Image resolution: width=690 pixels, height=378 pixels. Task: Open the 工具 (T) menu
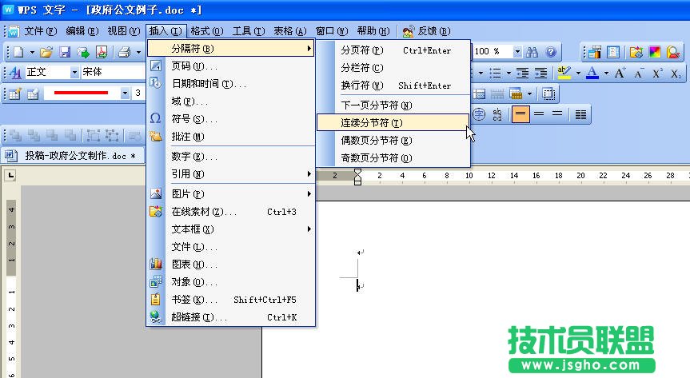pos(249,31)
